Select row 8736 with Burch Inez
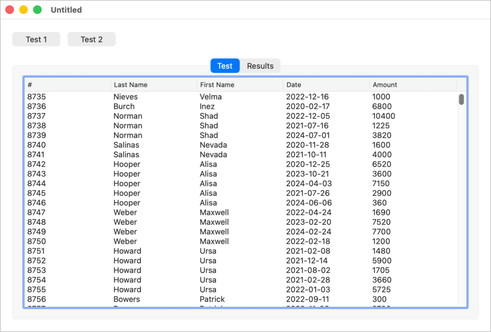 pyautogui.click(x=124, y=106)
